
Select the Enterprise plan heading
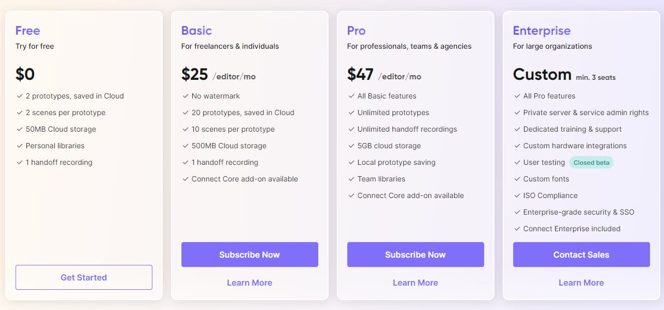(542, 31)
